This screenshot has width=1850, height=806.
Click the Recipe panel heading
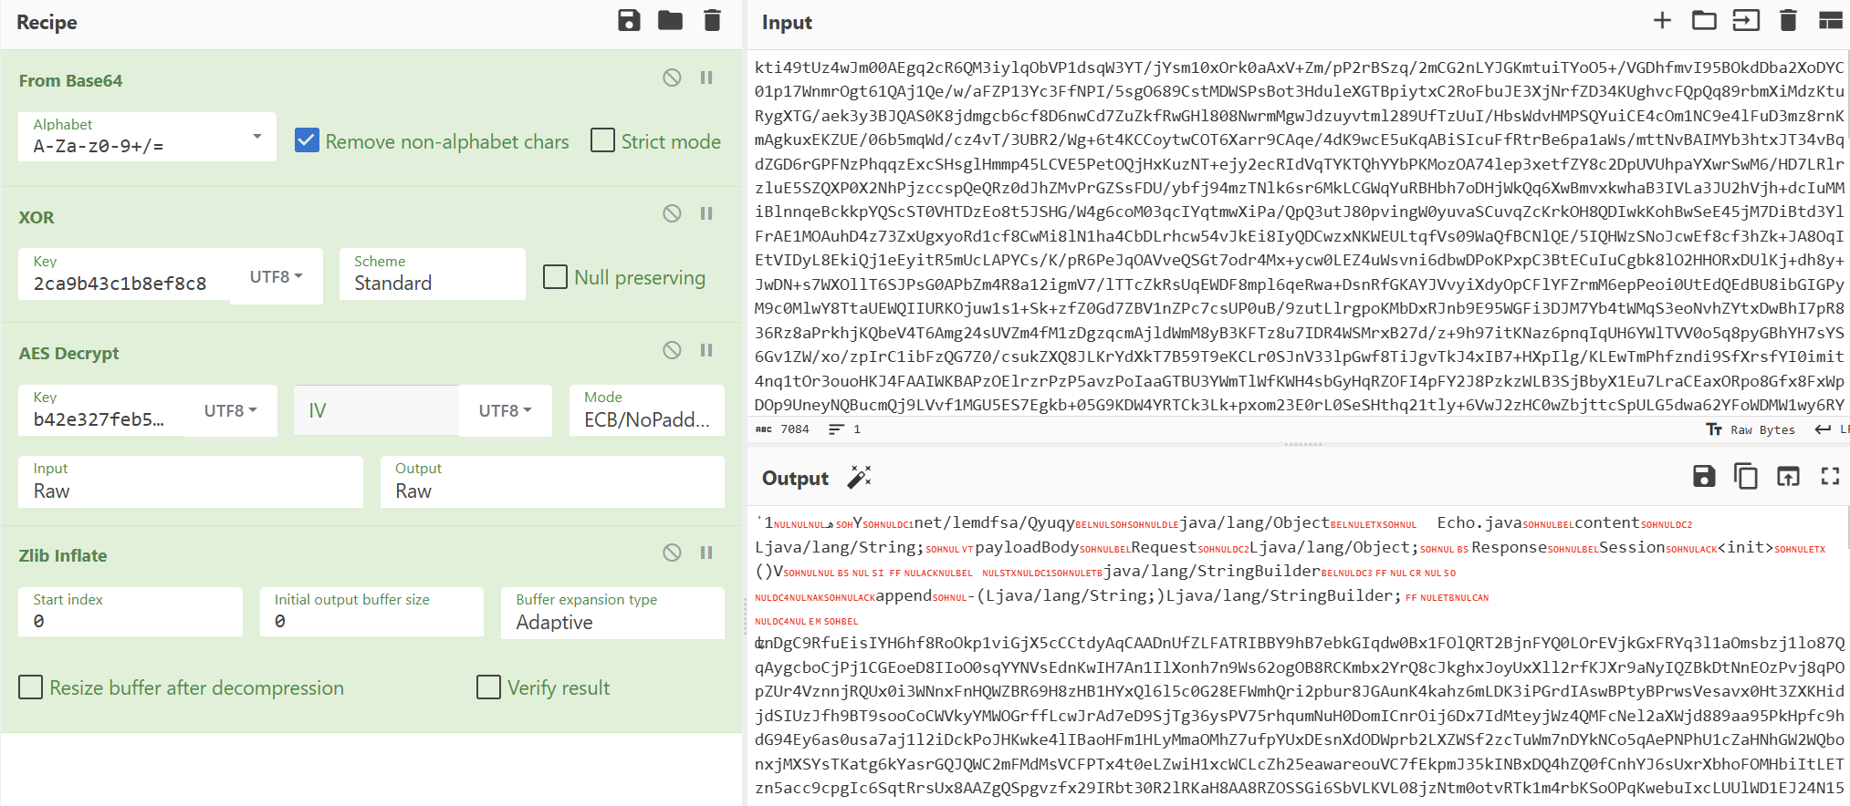click(47, 22)
